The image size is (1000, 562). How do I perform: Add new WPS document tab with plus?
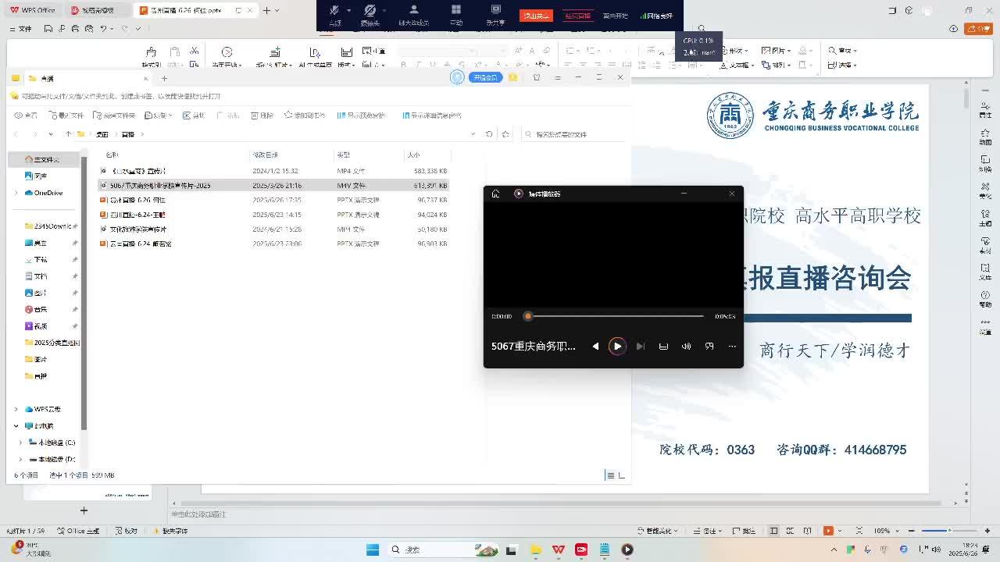266,10
